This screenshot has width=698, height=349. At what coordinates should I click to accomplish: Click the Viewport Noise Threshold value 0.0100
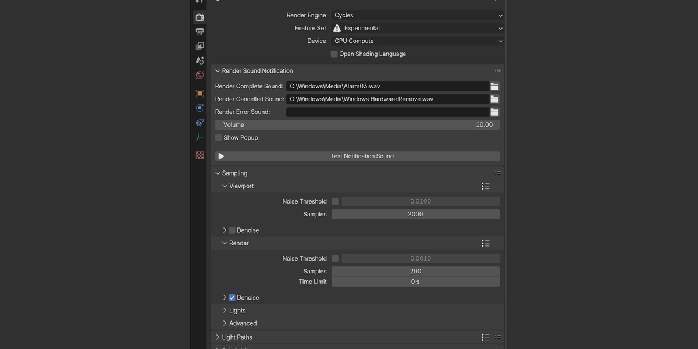tap(421, 201)
